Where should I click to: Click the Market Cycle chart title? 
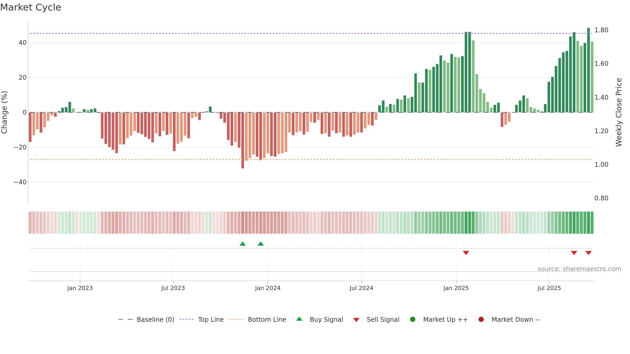31,7
